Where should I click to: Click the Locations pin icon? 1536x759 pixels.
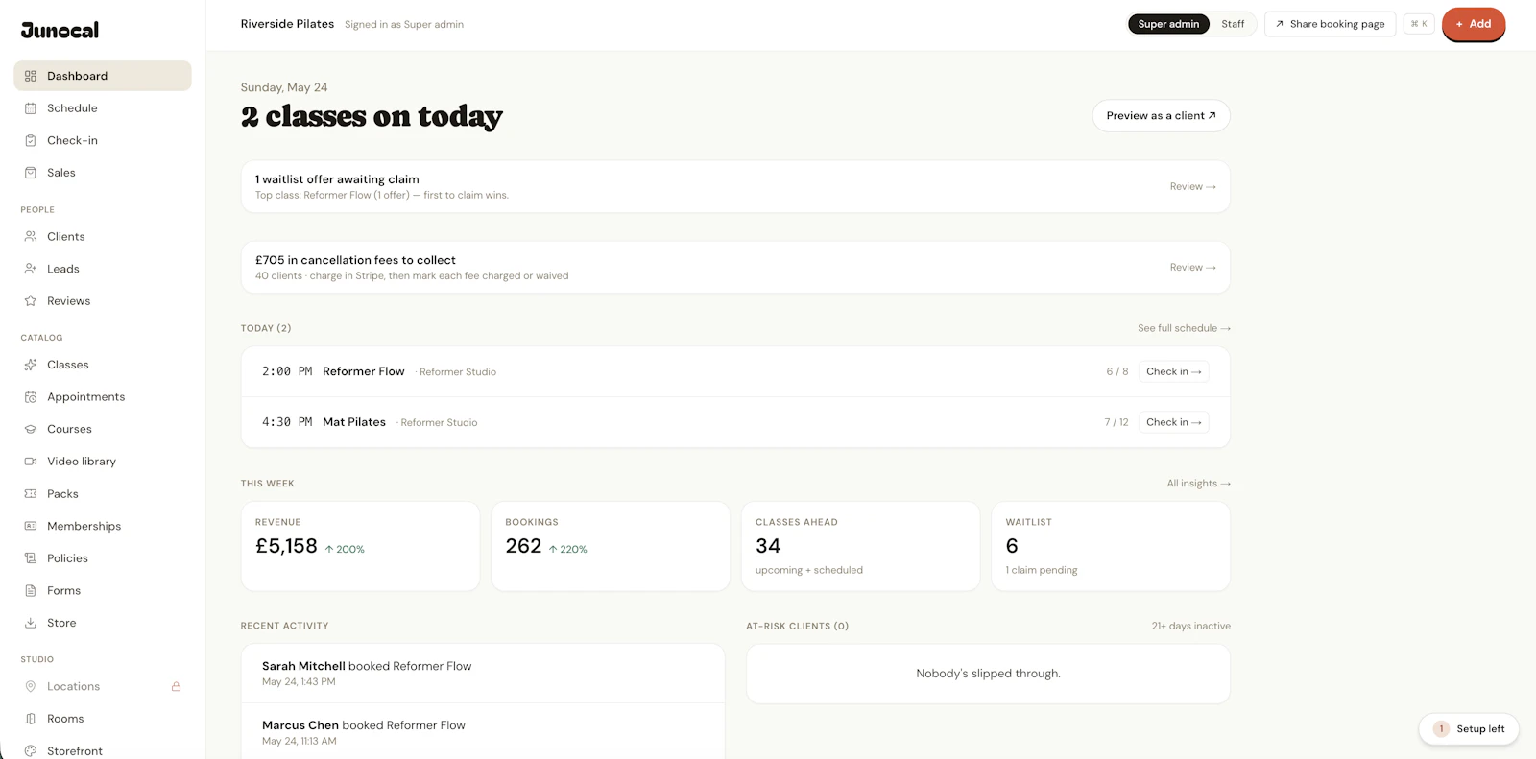tap(31, 687)
